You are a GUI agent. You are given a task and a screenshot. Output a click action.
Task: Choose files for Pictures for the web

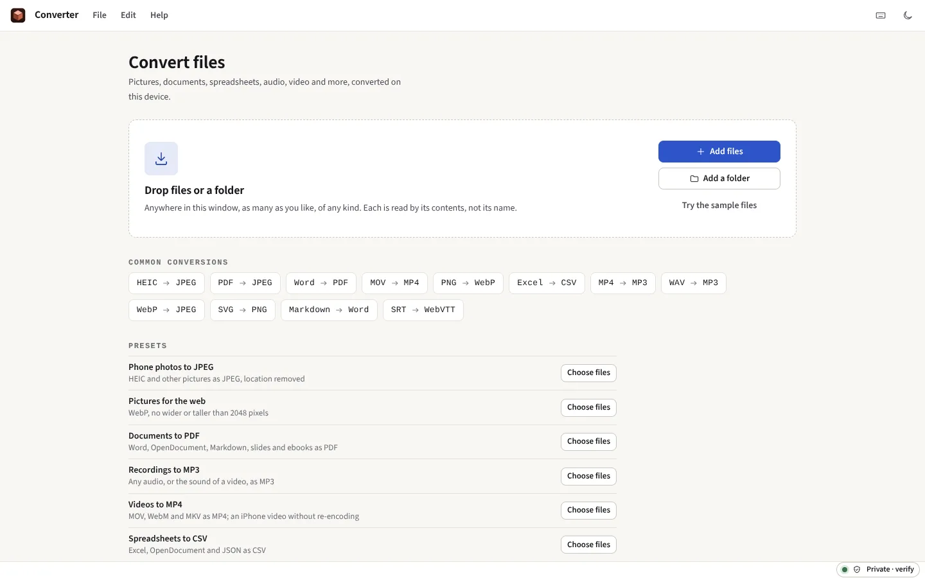click(588, 408)
